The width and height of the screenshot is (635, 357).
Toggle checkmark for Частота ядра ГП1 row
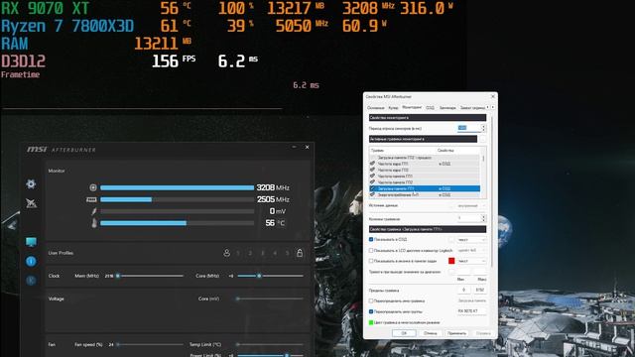pyautogui.click(x=372, y=164)
